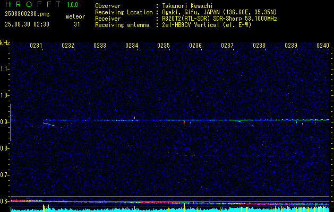The image size is (334, 212).
Task: Click the R820T2(RTL-SDR) SDR-Sharp 53.1000MHz text
Action: tap(219, 19)
